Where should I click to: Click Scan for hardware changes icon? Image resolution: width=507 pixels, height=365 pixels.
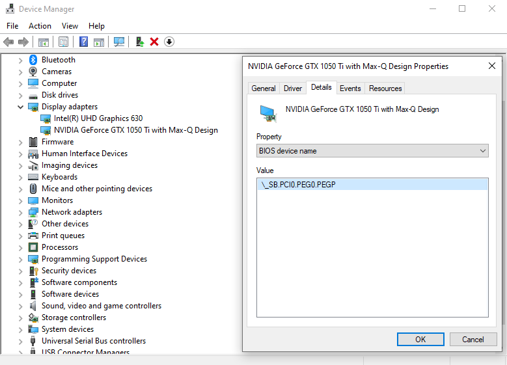119,42
